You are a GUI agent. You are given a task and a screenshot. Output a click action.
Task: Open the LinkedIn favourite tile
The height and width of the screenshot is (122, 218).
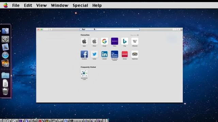(x=105, y=54)
